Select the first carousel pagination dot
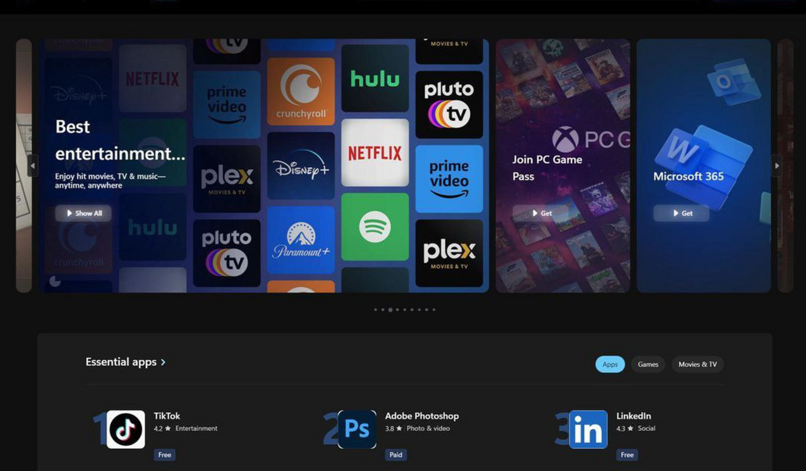 [375, 310]
